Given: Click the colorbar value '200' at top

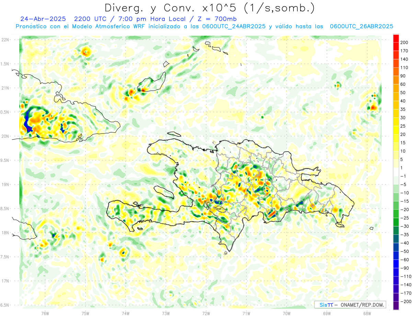Looking at the screenshot, I should [x=405, y=43].
